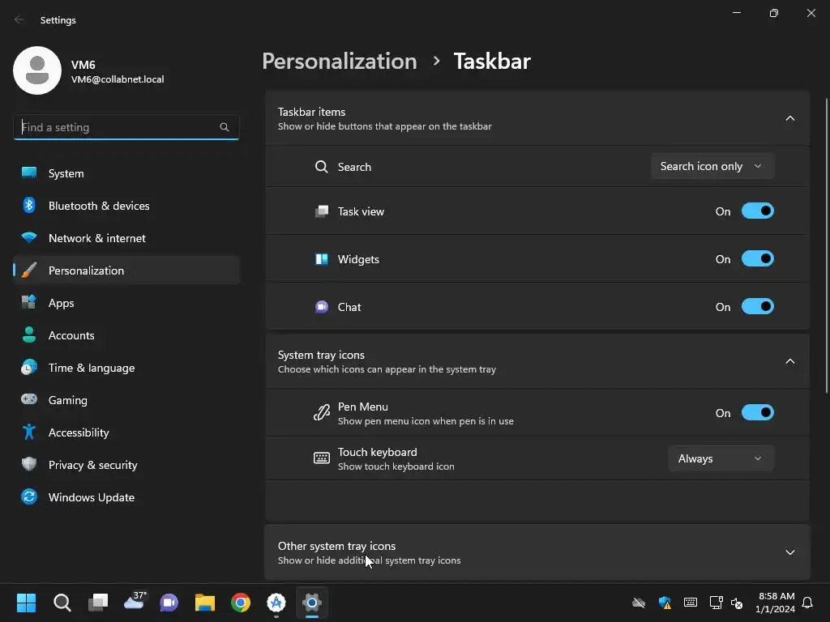Click the Gaming controller icon
The width and height of the screenshot is (830, 622).
pyautogui.click(x=29, y=399)
